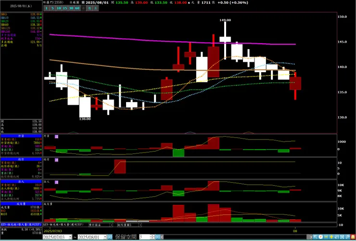Click the purple settings icon in 法人 panel

tap(57, 182)
